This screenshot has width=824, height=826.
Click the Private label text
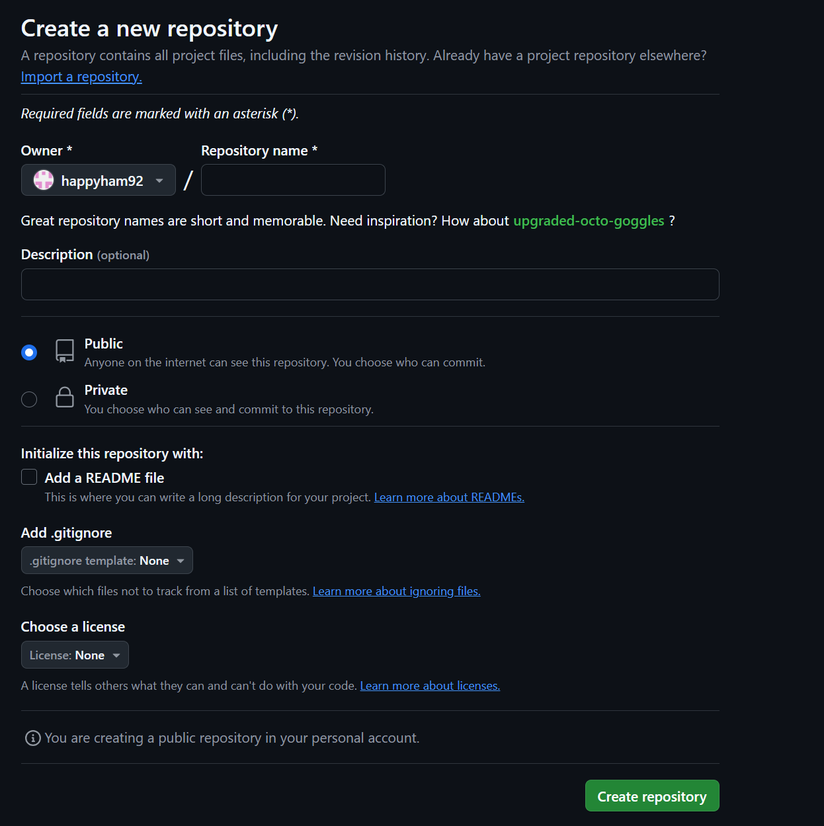click(106, 390)
